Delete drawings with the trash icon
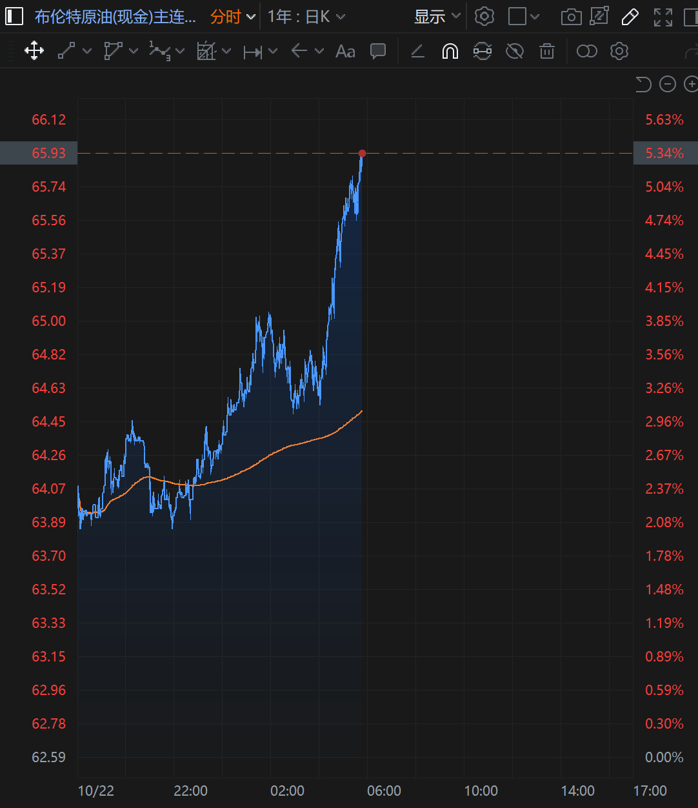Viewport: 698px width, 808px height. tap(547, 51)
